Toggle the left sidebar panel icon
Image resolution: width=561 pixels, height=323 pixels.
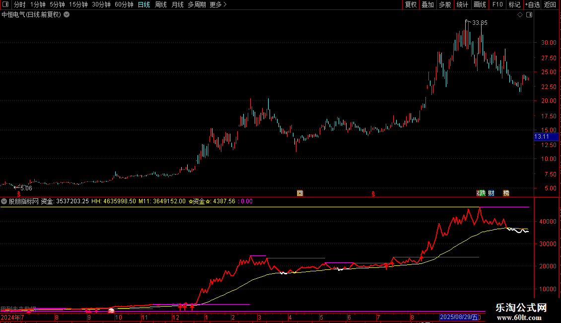click(5, 4)
